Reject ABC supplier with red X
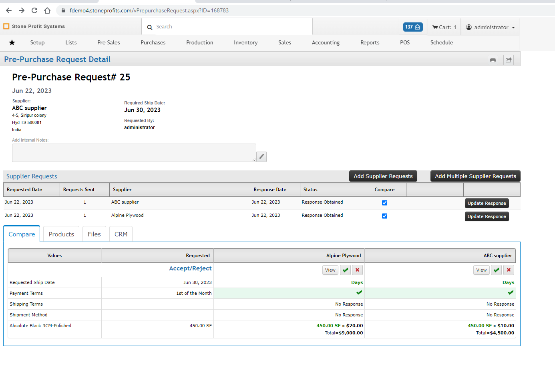555x372 pixels. pos(509,270)
